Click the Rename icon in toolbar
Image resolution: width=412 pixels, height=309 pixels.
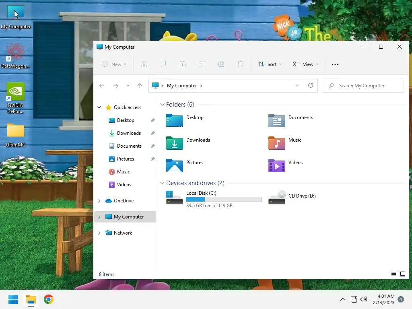[202, 64]
